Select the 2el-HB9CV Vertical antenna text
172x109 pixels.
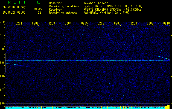tap(106, 13)
